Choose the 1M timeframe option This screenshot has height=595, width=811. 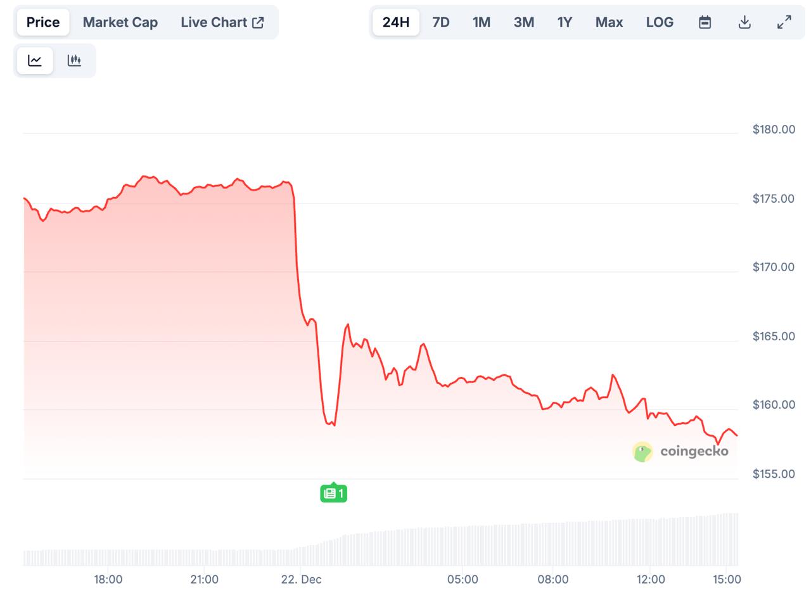482,22
